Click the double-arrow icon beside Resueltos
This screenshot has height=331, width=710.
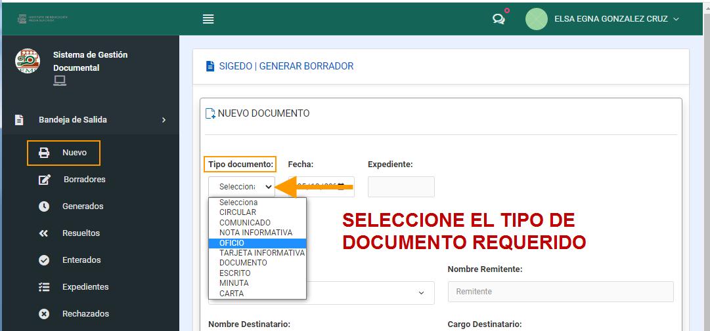(43, 233)
